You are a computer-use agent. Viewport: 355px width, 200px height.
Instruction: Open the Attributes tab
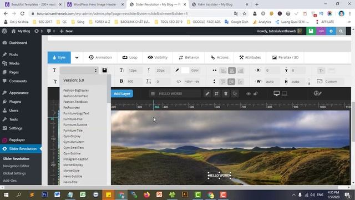click(x=250, y=57)
